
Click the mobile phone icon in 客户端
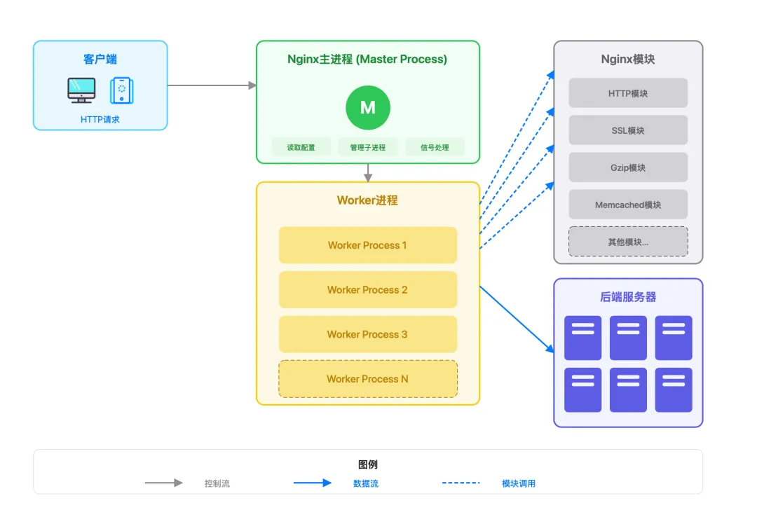[x=121, y=90]
